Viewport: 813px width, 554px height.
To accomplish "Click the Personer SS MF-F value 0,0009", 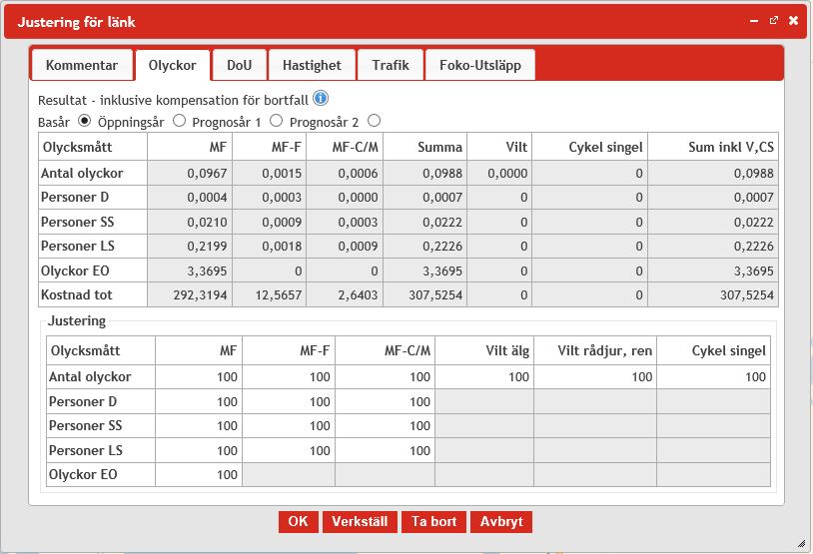I will pos(282,222).
